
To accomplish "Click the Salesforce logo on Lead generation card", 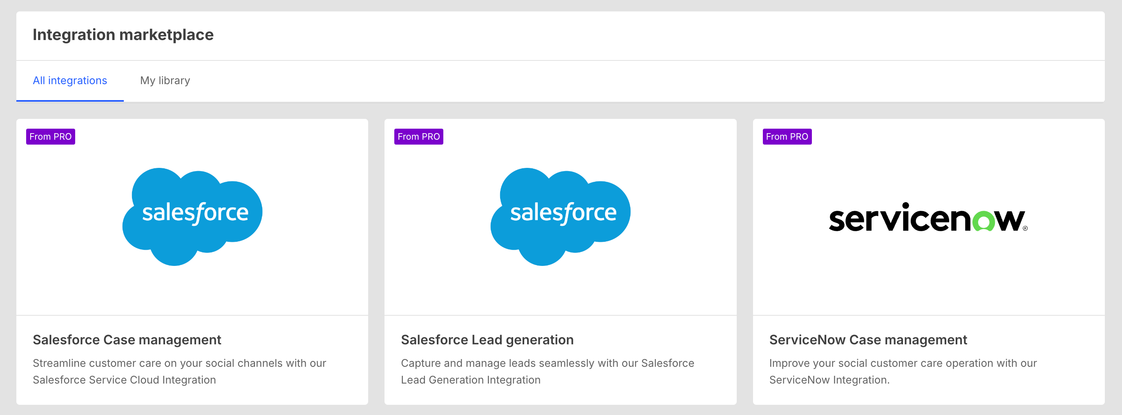I will (x=560, y=216).
